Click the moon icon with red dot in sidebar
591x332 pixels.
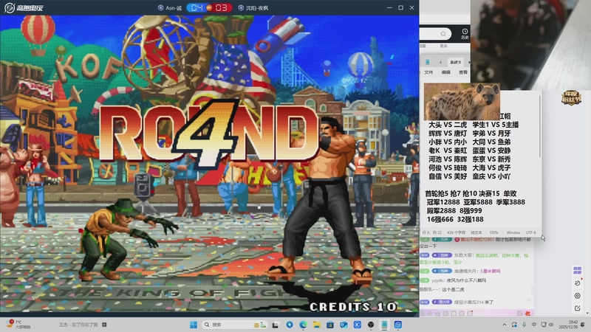(x=578, y=283)
